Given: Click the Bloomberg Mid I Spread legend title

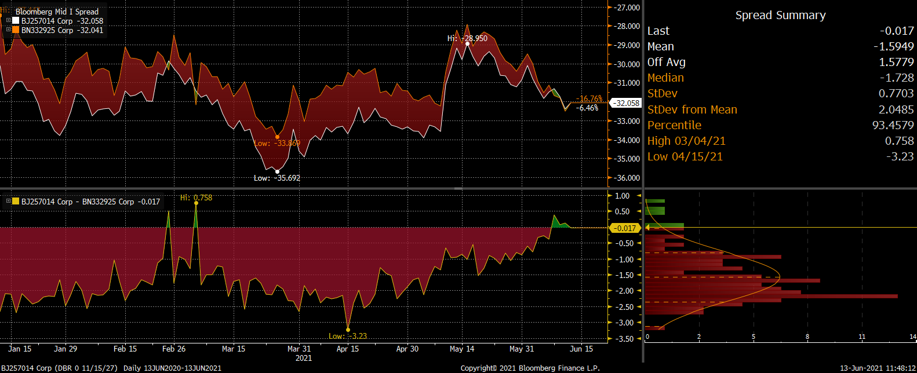Looking at the screenshot, I should click(x=57, y=12).
